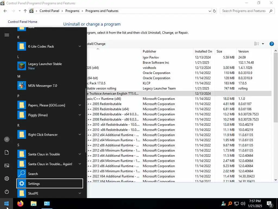Jump to letter K section header
This screenshot has height=209, width=278.
(18, 37)
